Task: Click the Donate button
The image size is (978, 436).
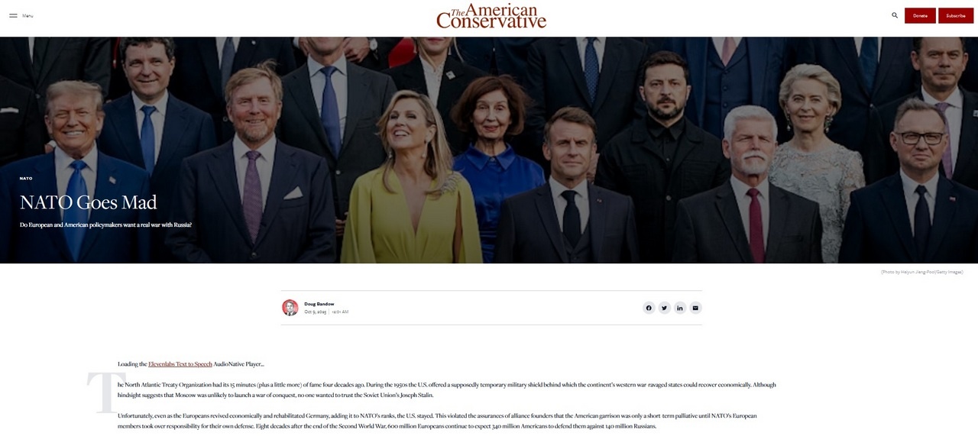Action: tap(920, 15)
